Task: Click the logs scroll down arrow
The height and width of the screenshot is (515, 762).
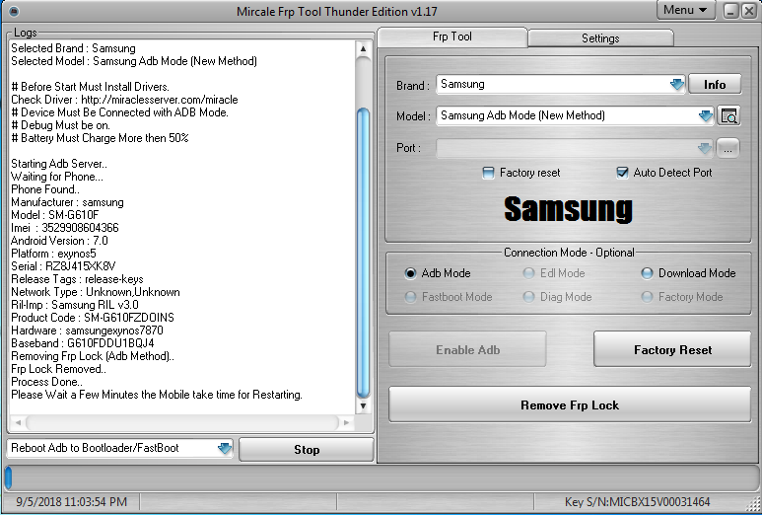Action: pyautogui.click(x=363, y=405)
